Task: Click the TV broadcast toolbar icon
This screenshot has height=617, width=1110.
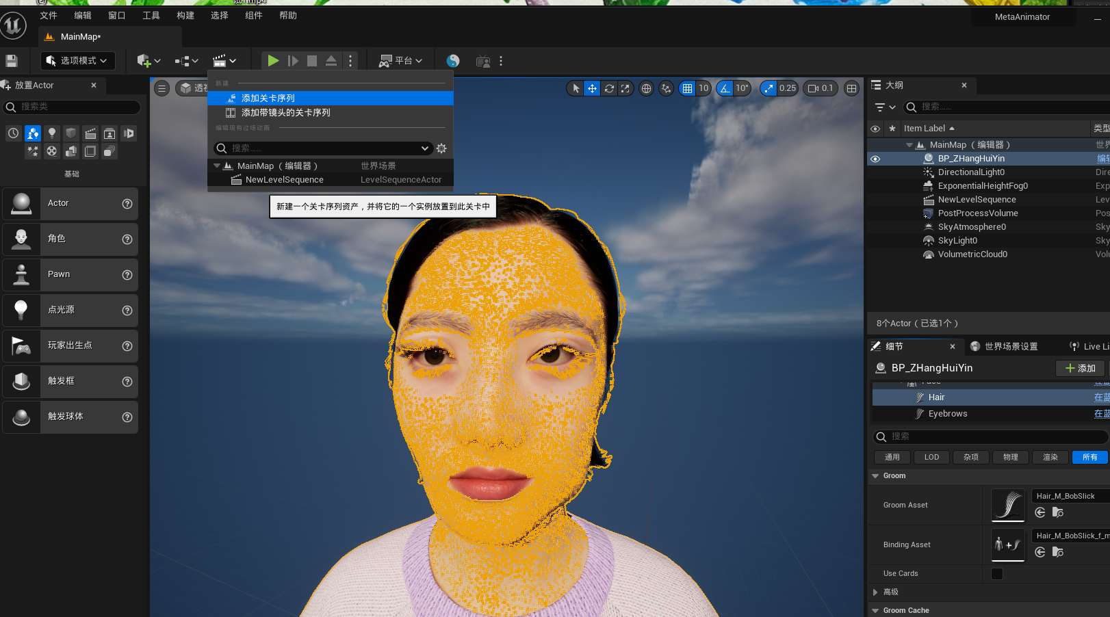Action: click(483, 61)
